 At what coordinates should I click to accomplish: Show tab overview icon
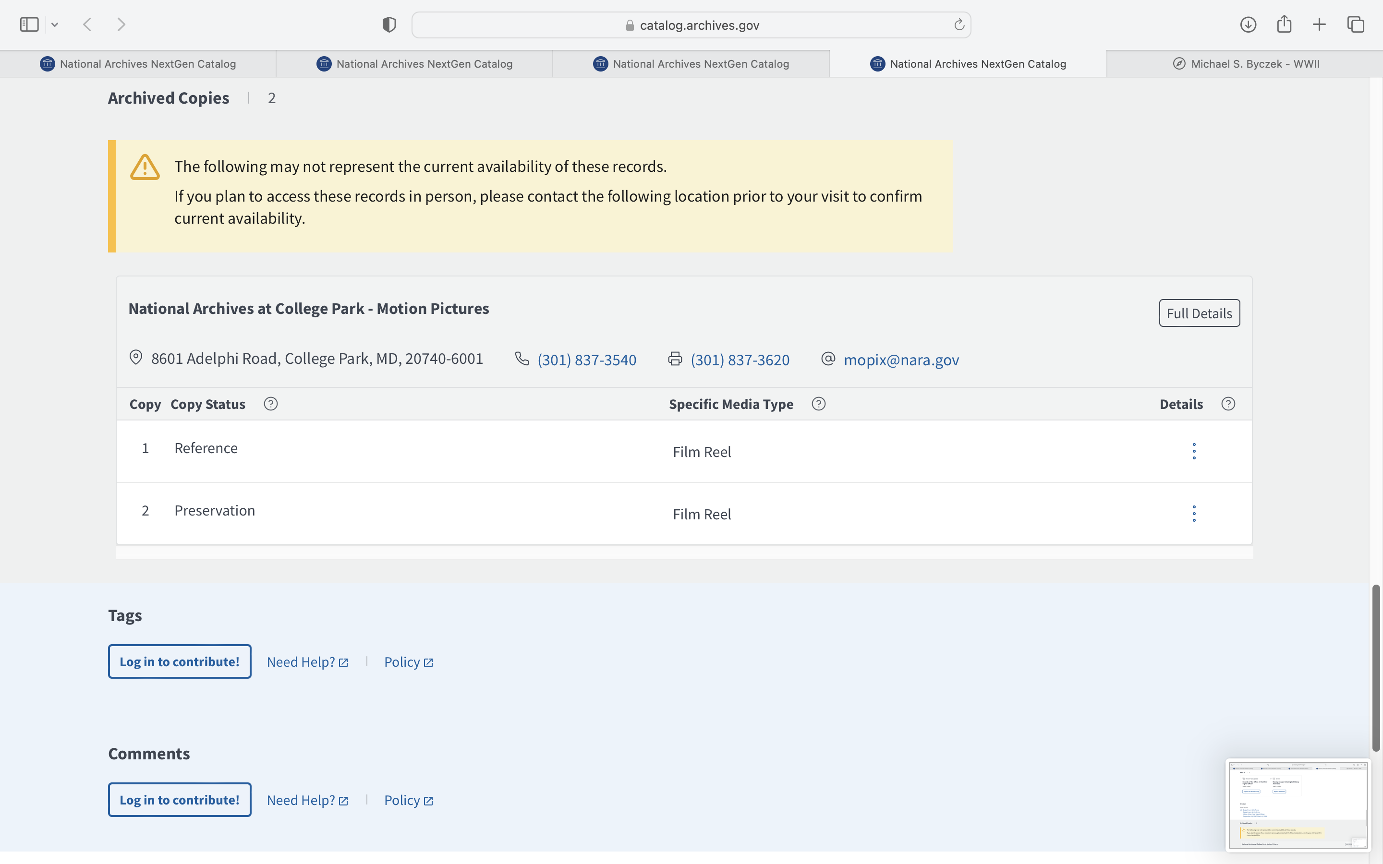(x=1355, y=24)
